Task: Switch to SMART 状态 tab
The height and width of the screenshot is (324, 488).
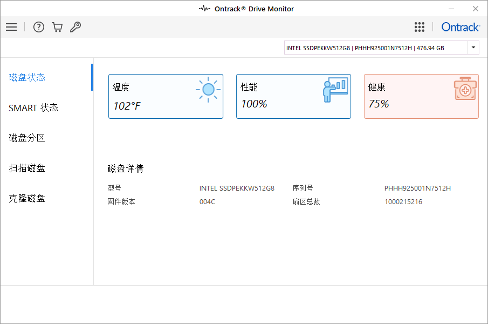Action: (x=33, y=108)
